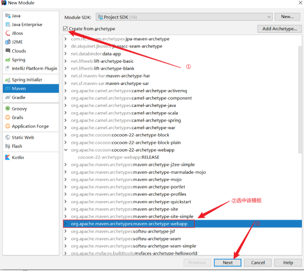This screenshot has height=271, width=304.
Task: Select Spring module type
Action: tap(31, 60)
